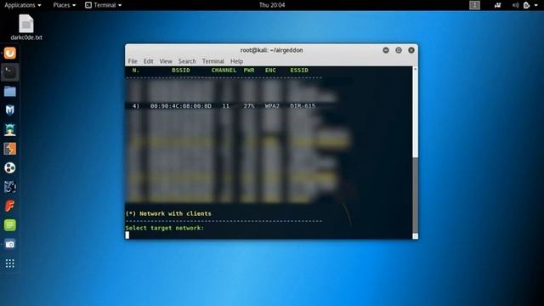
Task: Click the CHANNEL column header
Action: click(224, 70)
